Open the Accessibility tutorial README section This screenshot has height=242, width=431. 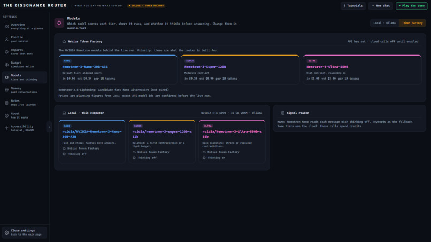[x=25, y=128]
